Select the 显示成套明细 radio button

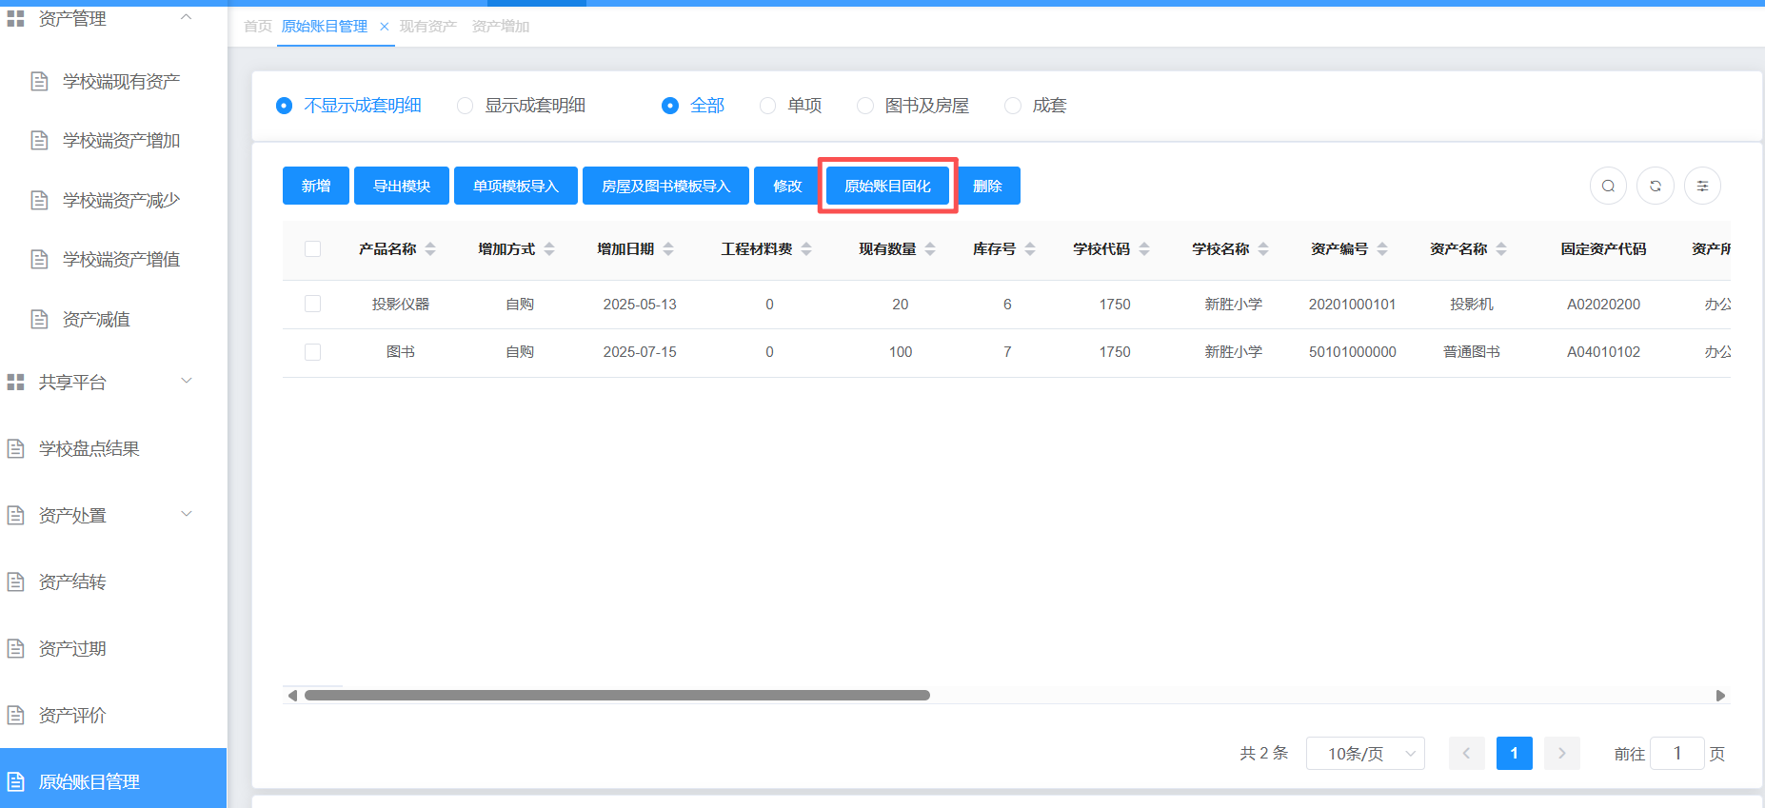click(x=466, y=106)
